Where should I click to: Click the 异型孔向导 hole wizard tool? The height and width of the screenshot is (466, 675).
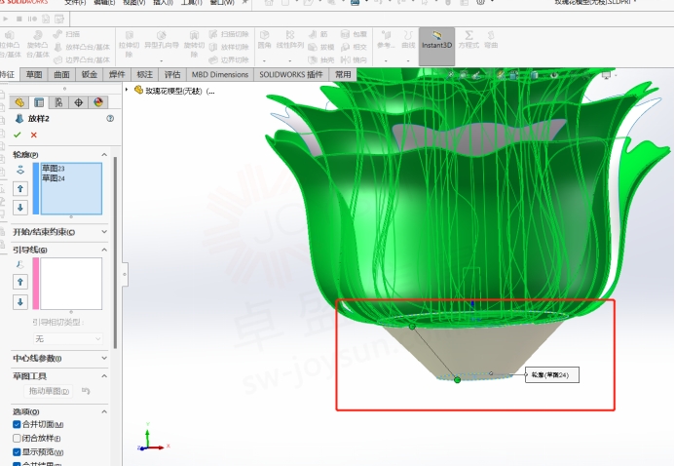pos(162,40)
